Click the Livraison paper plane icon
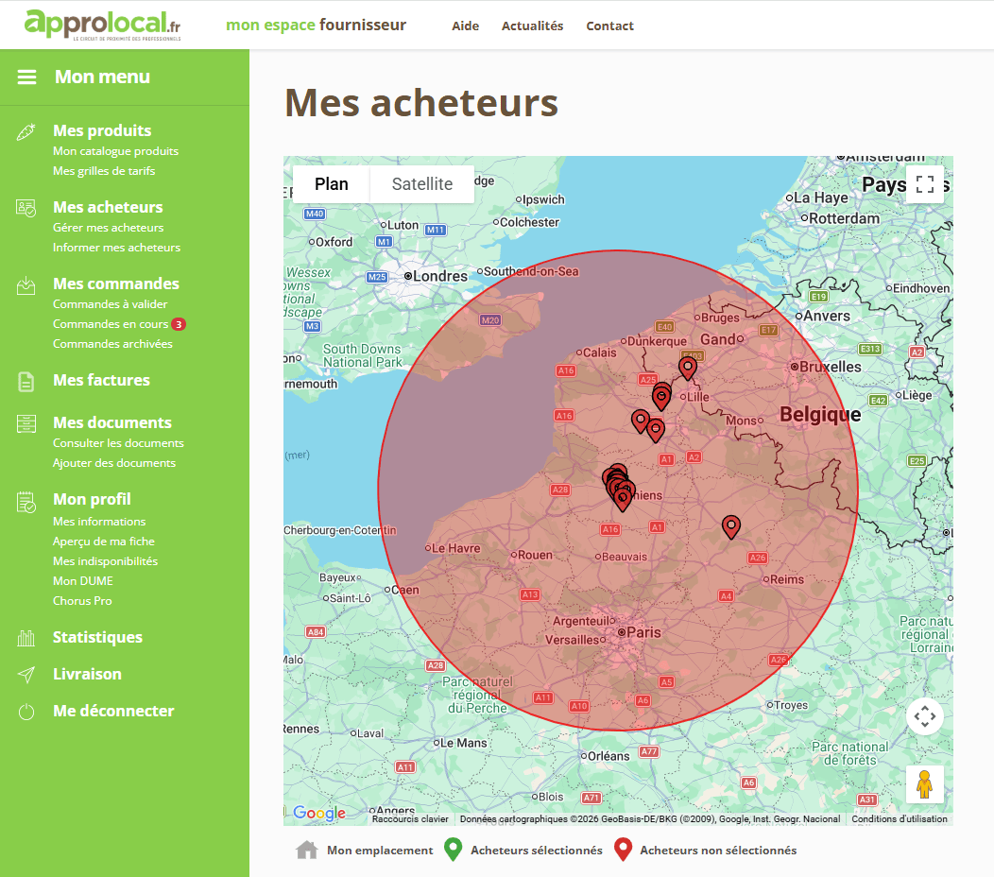 pos(26,675)
